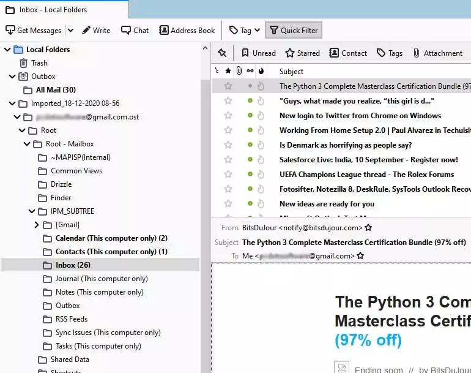Collapse the top Outbox folder

[x=12, y=77]
